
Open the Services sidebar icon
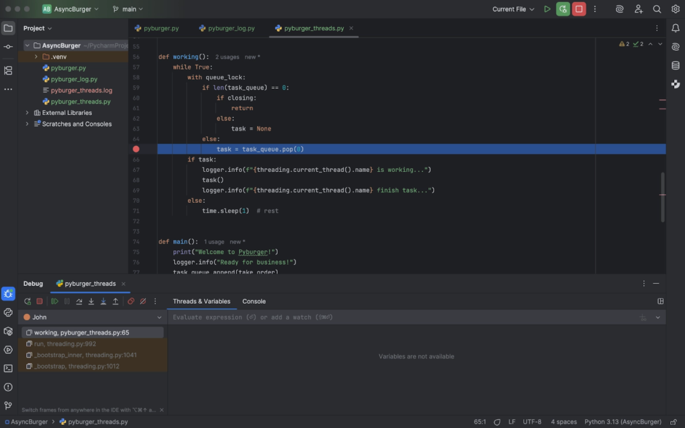[x=8, y=350]
